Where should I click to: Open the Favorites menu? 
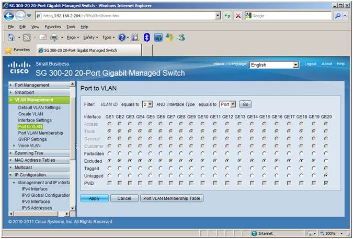(x=53, y=27)
